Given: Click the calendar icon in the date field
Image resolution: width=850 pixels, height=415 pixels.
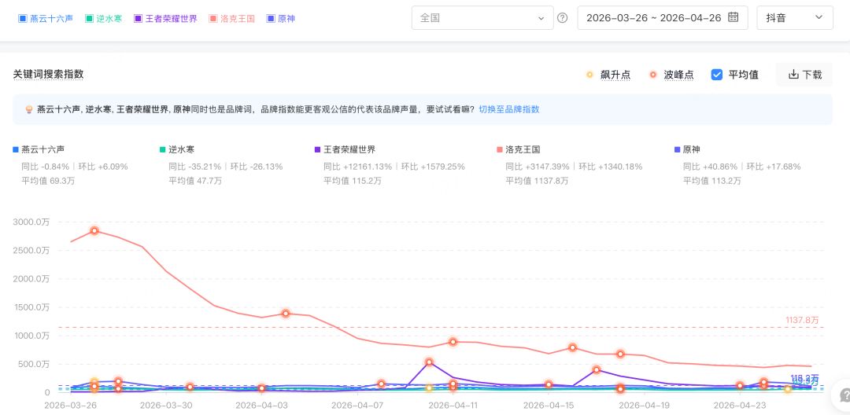Looking at the screenshot, I should tap(733, 17).
